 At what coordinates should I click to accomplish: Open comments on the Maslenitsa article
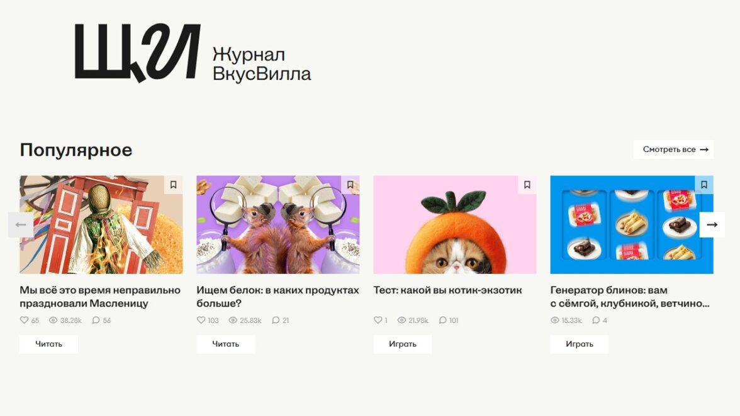tap(96, 320)
